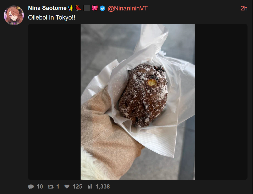Open the 2h timestamp link
The width and height of the screenshot is (253, 194).
click(244, 8)
